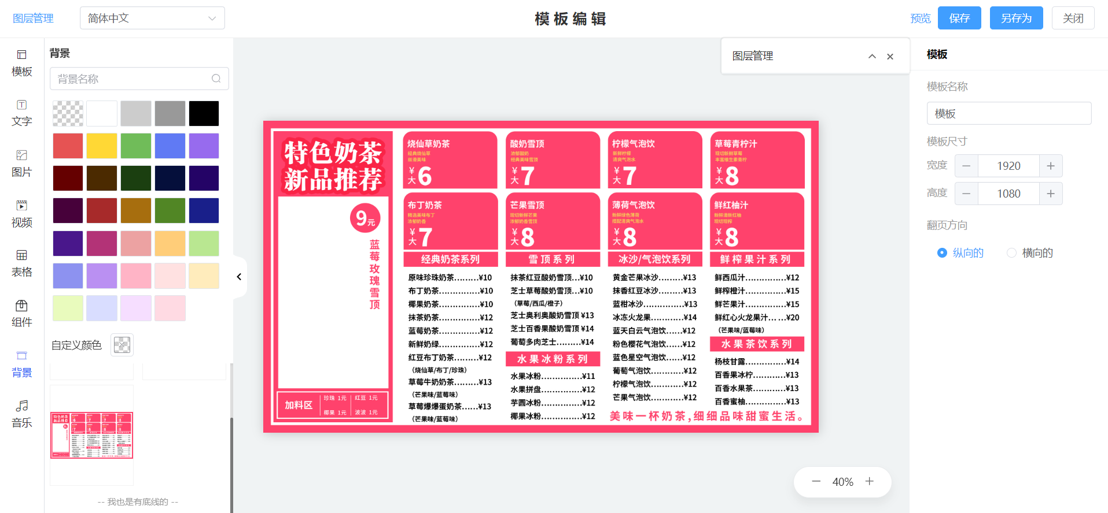The height and width of the screenshot is (513, 1108).
Task: Click the 另存为 save-as button
Action: click(1015, 18)
